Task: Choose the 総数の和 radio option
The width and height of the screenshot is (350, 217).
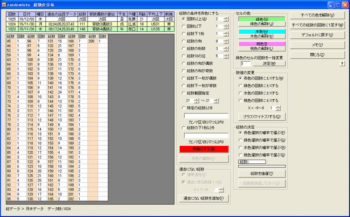Action: tap(183, 41)
